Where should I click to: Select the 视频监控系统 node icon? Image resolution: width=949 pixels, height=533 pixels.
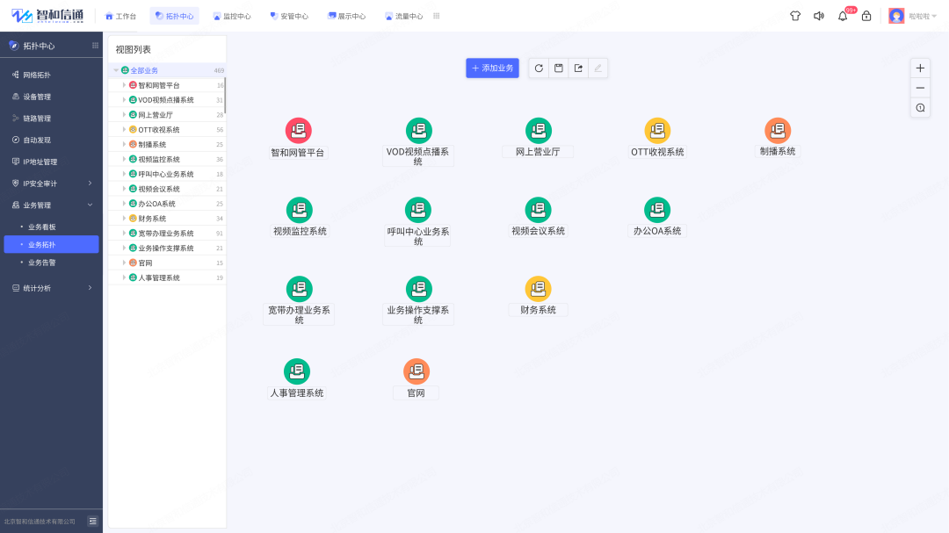pyautogui.click(x=299, y=210)
